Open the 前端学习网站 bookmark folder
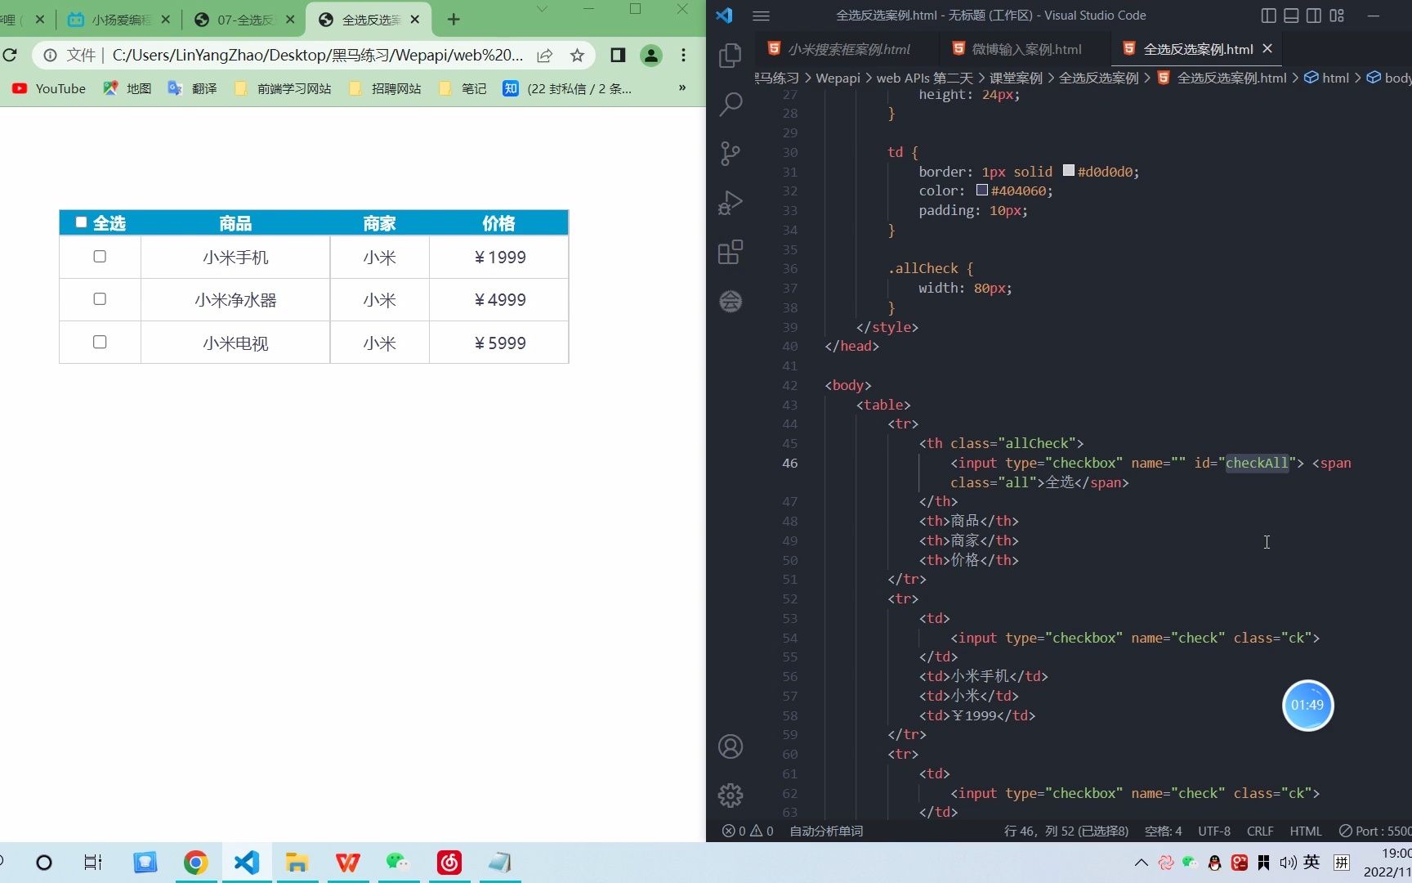 [x=283, y=88]
